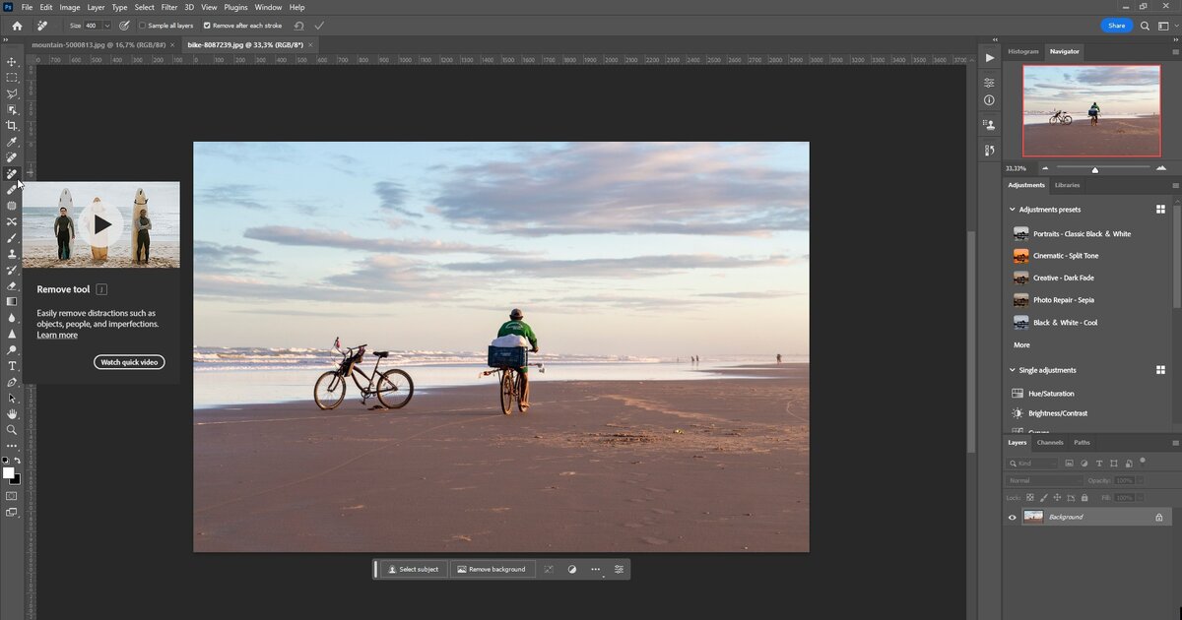Image resolution: width=1182 pixels, height=620 pixels.
Task: Hide the Background layer visibility
Action: (1012, 517)
